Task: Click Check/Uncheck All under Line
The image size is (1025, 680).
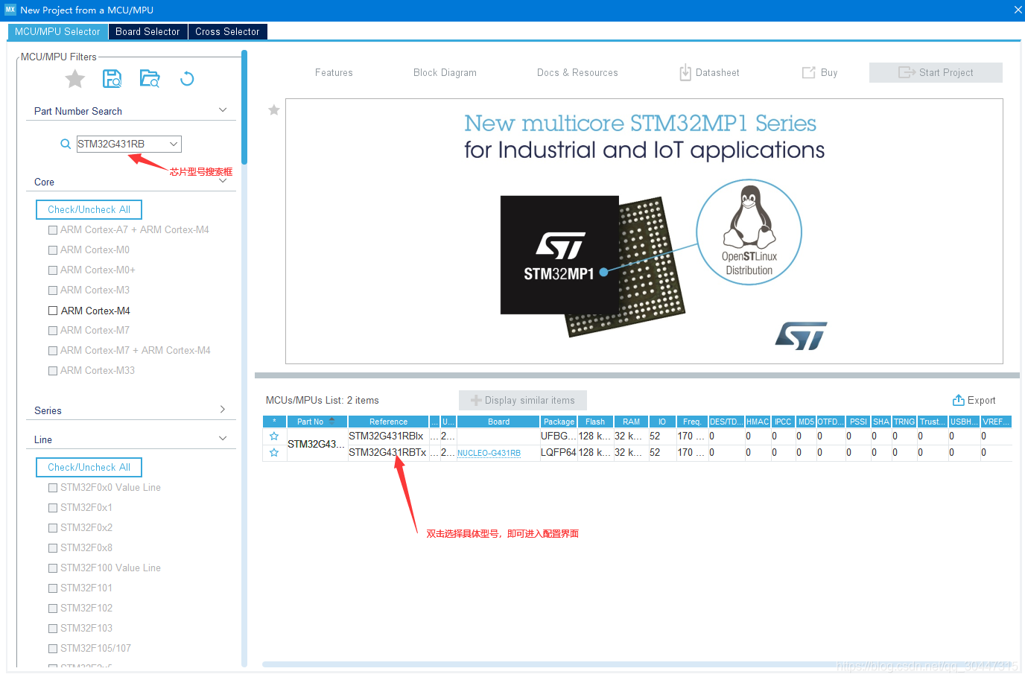Action: 89,467
